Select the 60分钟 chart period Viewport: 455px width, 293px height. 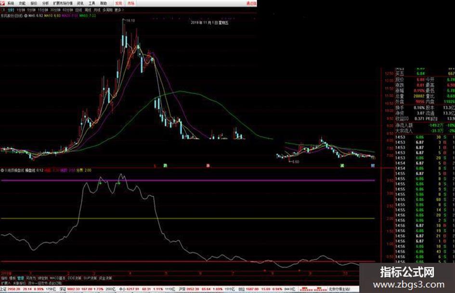[x=67, y=10]
